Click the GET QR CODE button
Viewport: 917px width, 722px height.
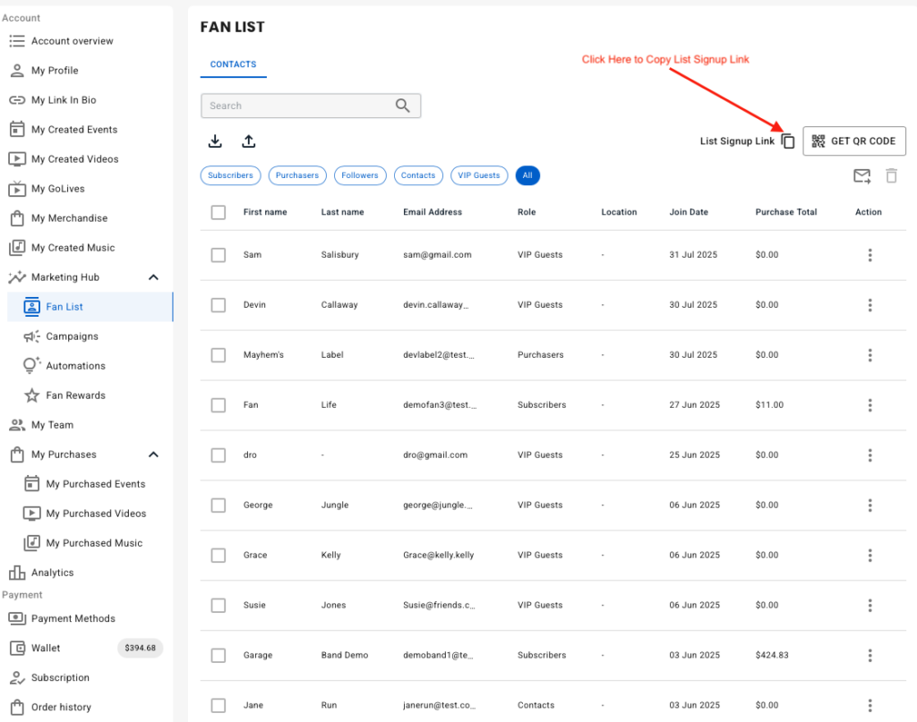point(854,141)
